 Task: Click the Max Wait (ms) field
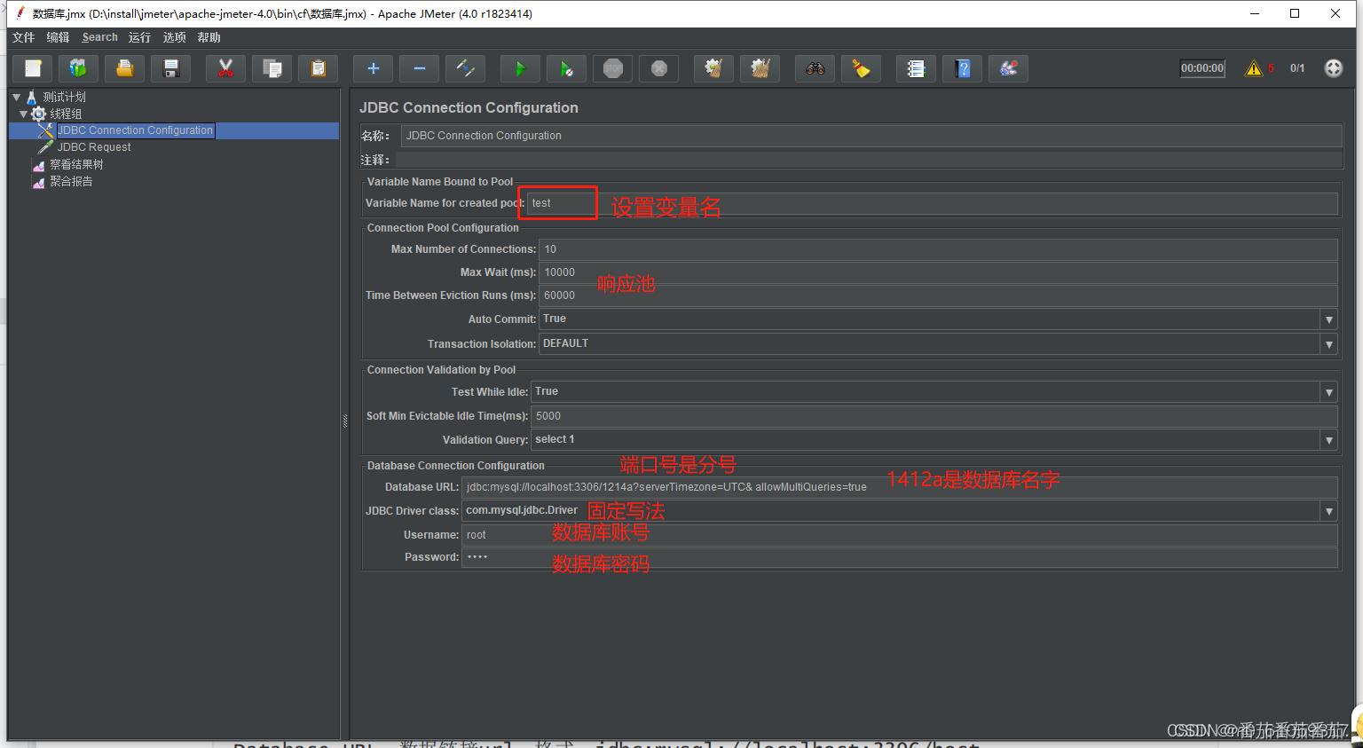(x=938, y=272)
